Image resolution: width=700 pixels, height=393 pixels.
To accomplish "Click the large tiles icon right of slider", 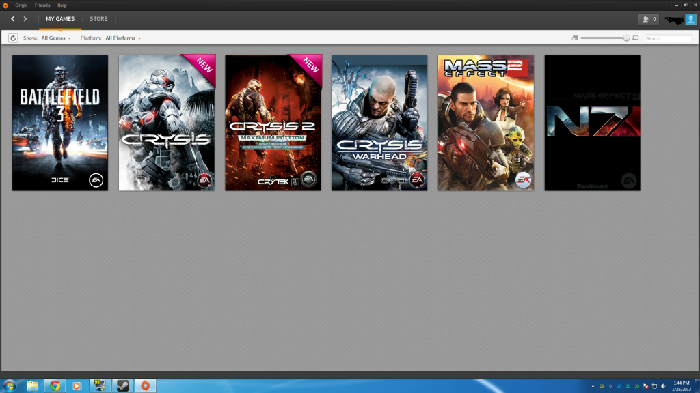I will tap(636, 38).
